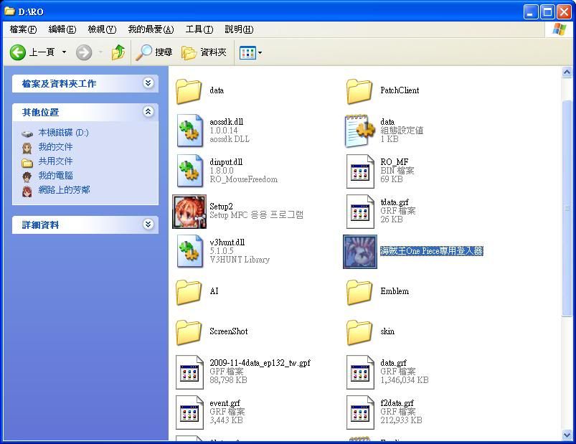Go to 網路上的芳鄰 link
The image size is (576, 444).
tap(64, 190)
